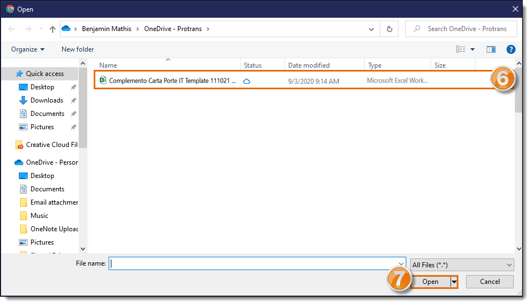The image size is (531, 305).
Task: Toggle the Preview pane icon
Action: (x=491, y=49)
